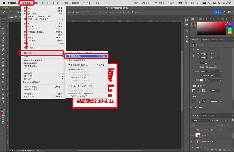Screen dimensions: 234x152
Task: Choose 書き出し形式... in submenu
Action: [86, 56]
